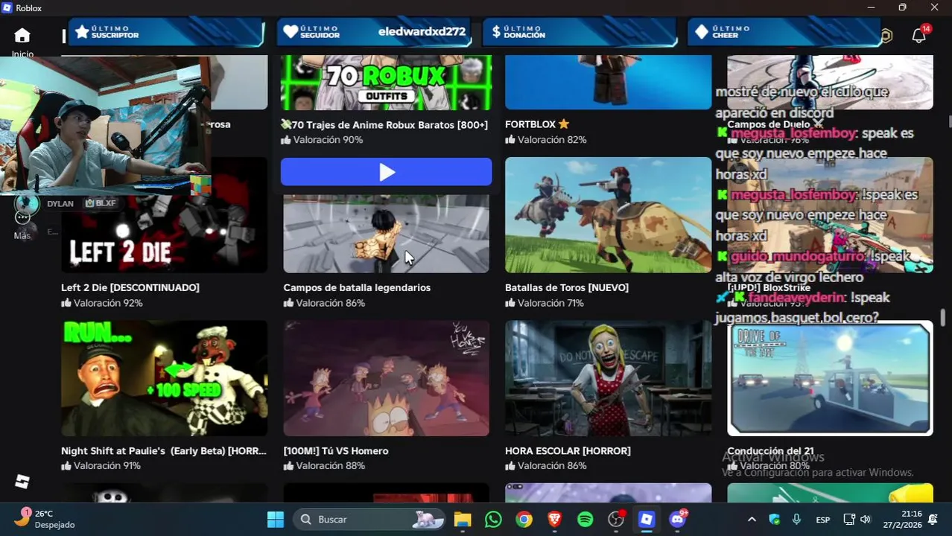This screenshot has height=536, width=952.
Task: Click Left 2 Die [DESCONTINUADO] title
Action: [x=130, y=287]
